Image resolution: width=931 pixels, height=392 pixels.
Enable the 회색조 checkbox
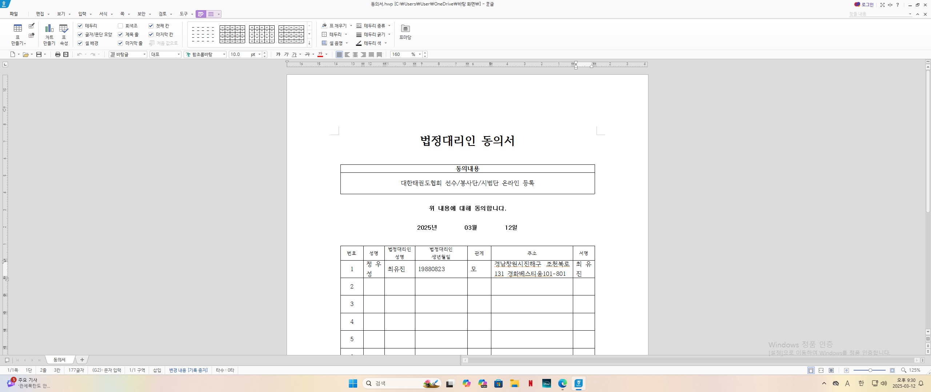120,26
